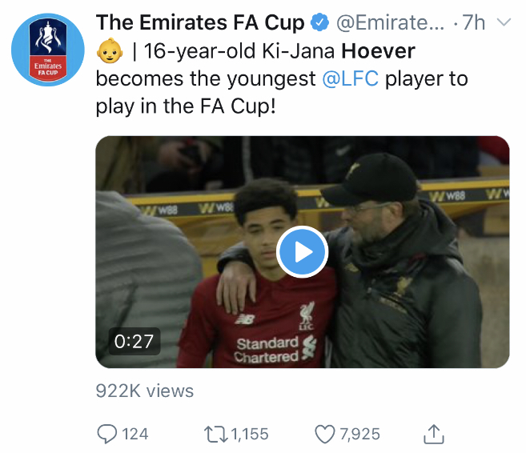Open the share tweet icon
This screenshot has width=526, height=453.
pos(432,433)
